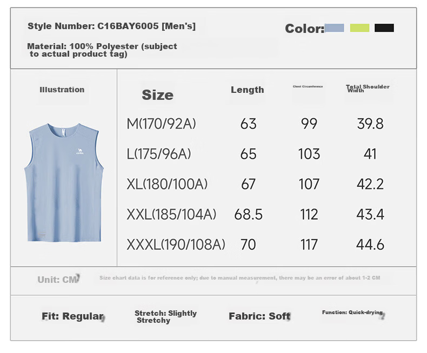Click the Color label
The width and height of the screenshot is (427, 353).
(x=304, y=29)
